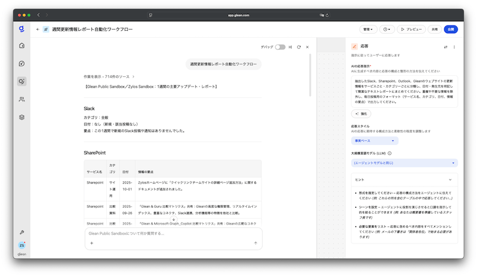
Task: Restart the preview with the refresh icon
Action: pos(299,47)
